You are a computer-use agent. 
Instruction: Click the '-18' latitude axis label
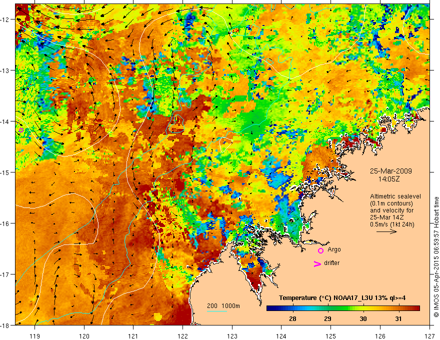pos(5,325)
